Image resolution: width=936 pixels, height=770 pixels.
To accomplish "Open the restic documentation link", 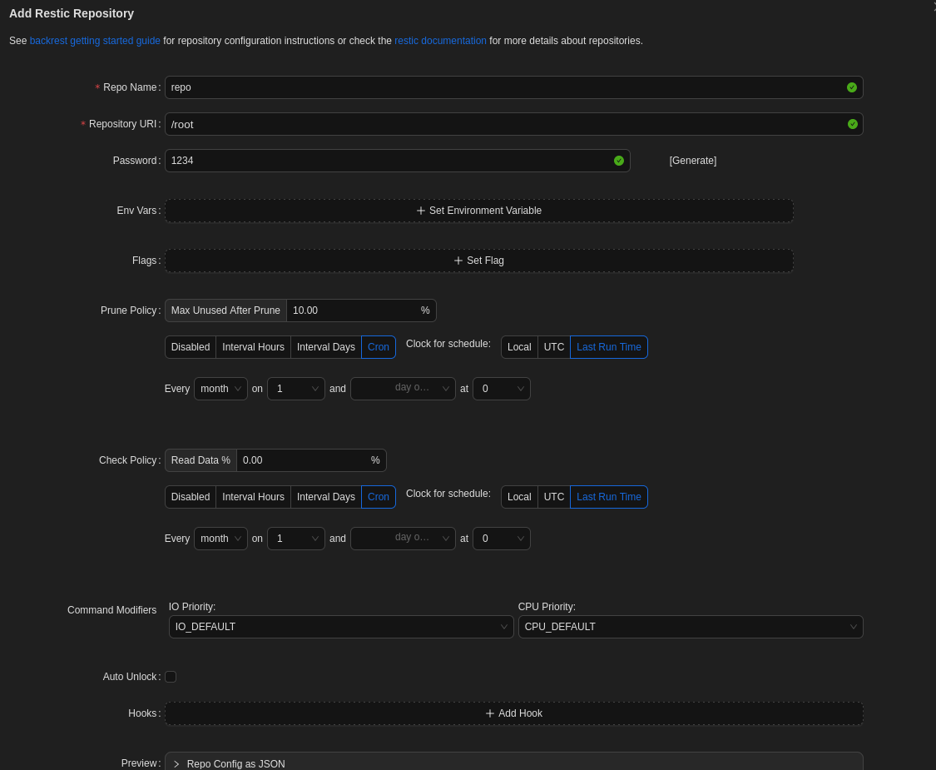I will 440,41.
